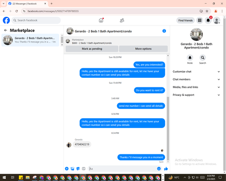The image size is (226, 181).
Task: Select the Gerardo conversation in the list
Action: click(30, 40)
